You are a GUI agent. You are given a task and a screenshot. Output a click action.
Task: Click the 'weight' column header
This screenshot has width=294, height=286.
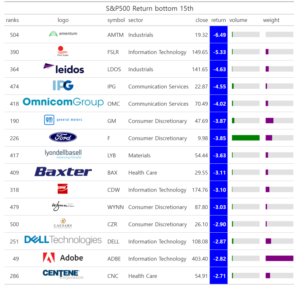271,20
